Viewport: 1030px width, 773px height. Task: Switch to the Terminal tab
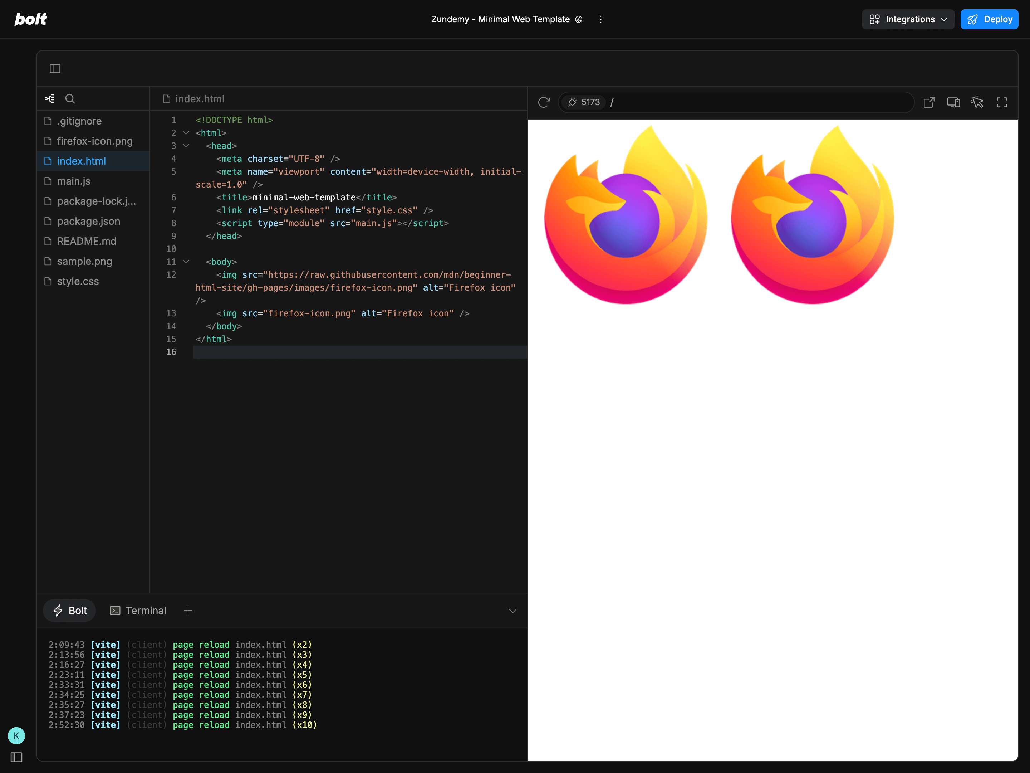[138, 611]
